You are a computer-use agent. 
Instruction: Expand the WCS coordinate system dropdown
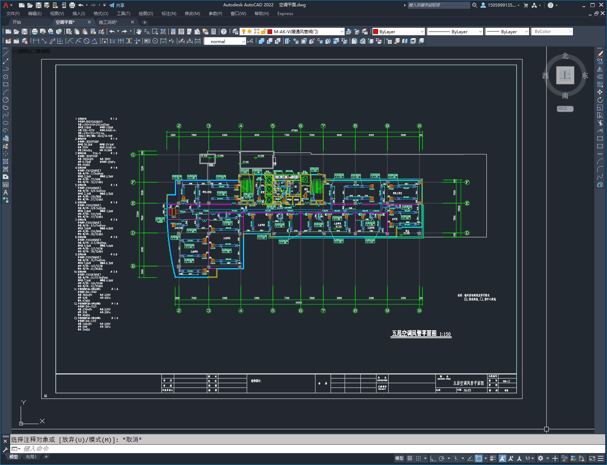[x=565, y=109]
